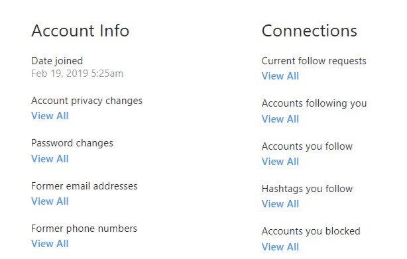
Task: Click the Hashtags you follow label
Action: 307,189
